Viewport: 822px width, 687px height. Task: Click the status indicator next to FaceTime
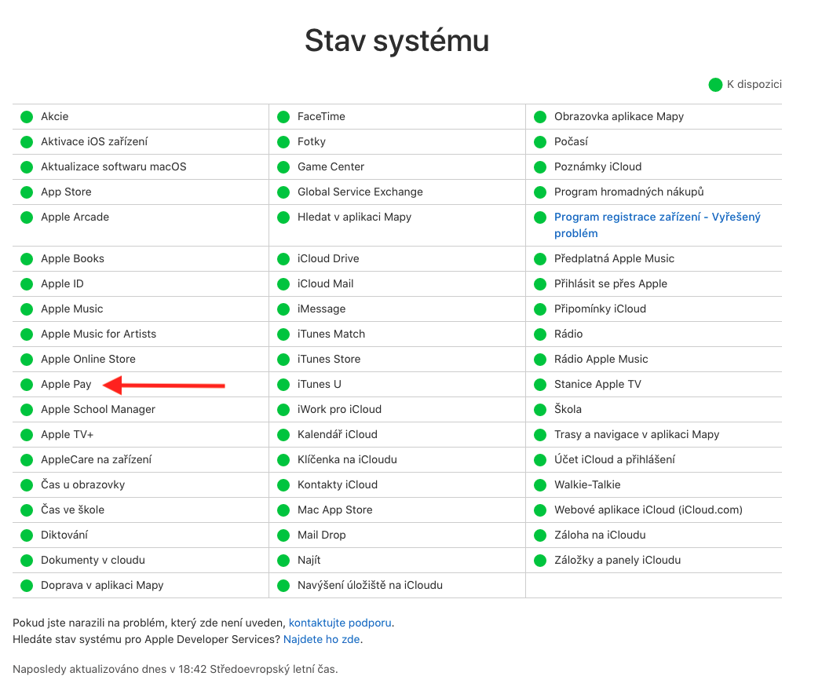[x=283, y=117]
